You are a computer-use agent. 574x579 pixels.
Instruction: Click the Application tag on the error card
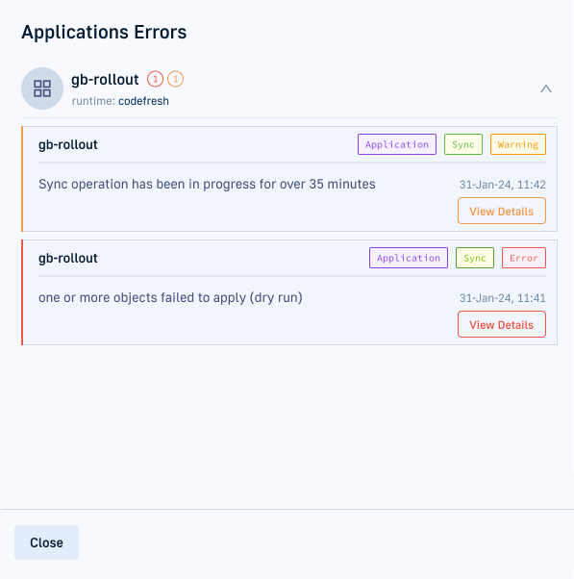tap(409, 258)
